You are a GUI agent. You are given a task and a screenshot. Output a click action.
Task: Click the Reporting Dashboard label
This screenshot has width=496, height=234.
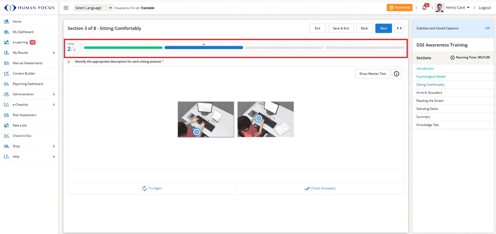(x=28, y=84)
